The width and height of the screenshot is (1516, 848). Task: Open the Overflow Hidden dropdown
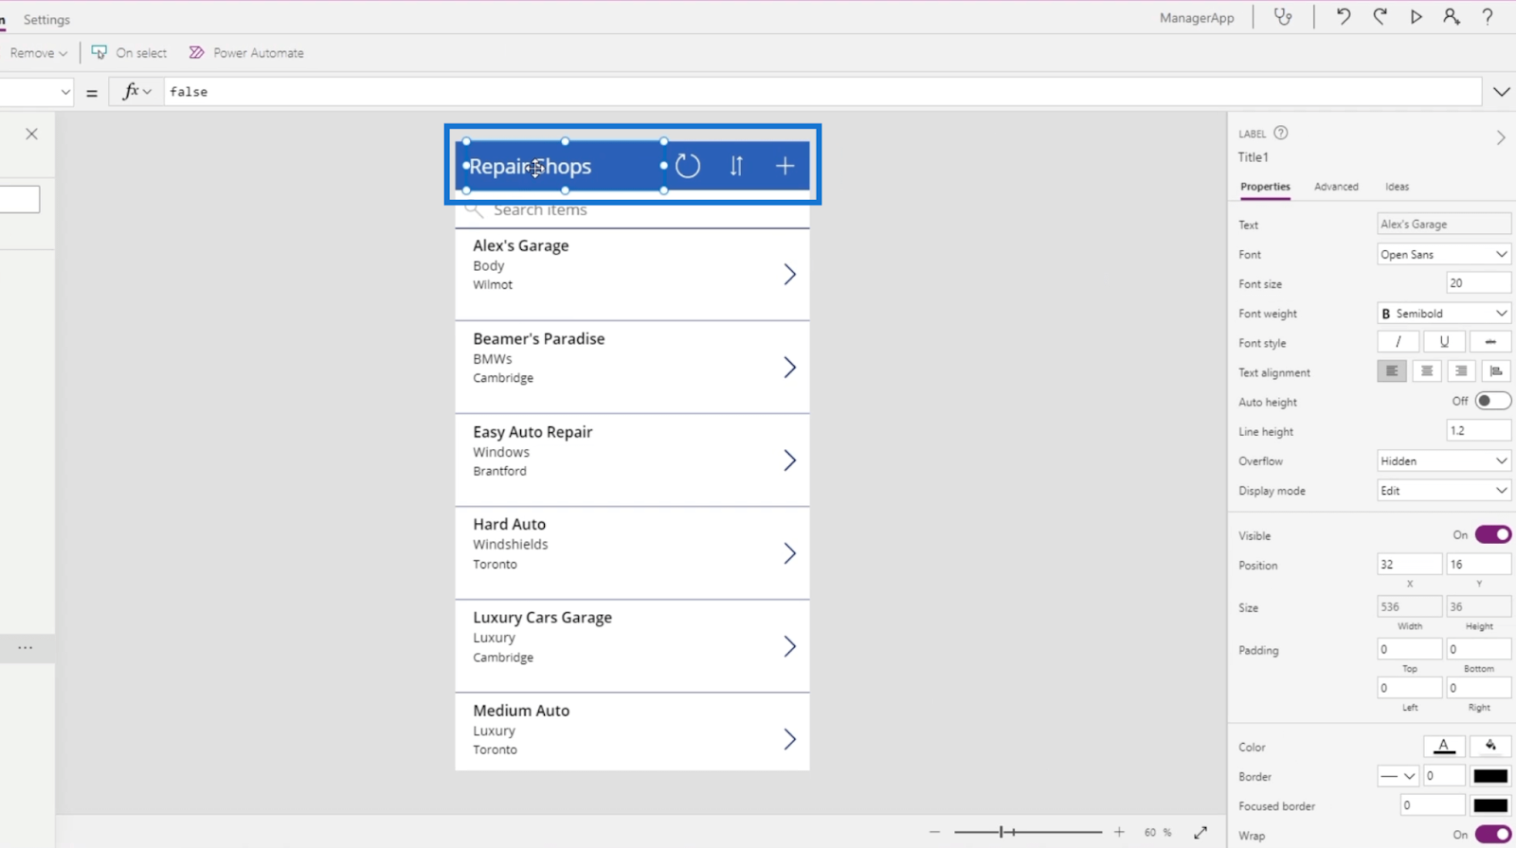pyautogui.click(x=1443, y=460)
